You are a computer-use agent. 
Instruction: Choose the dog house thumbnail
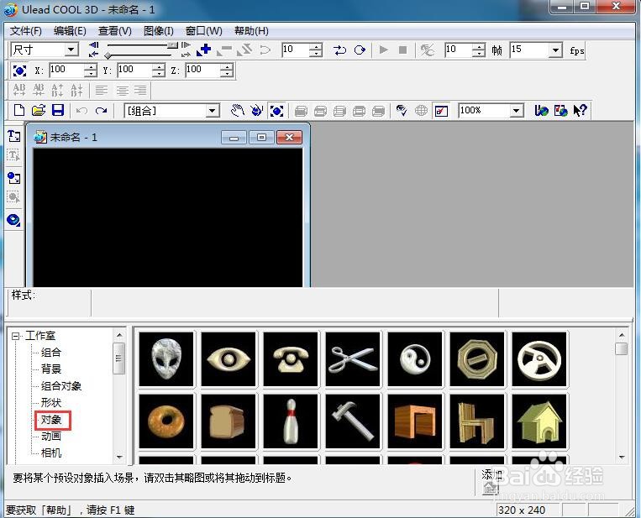point(539,421)
